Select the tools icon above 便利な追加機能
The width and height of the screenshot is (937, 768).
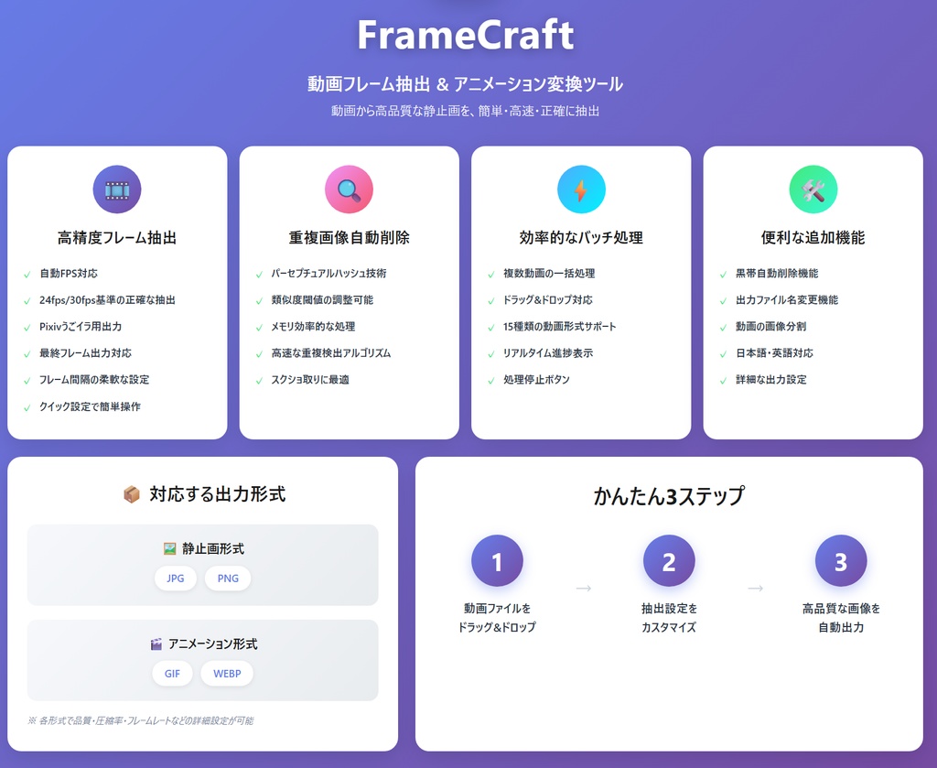pos(813,189)
